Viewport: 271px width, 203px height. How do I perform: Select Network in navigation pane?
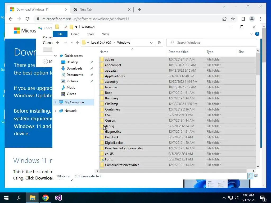[70, 111]
